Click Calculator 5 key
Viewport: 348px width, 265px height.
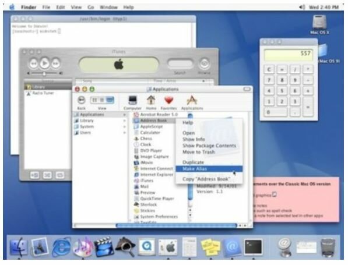pos(282,91)
